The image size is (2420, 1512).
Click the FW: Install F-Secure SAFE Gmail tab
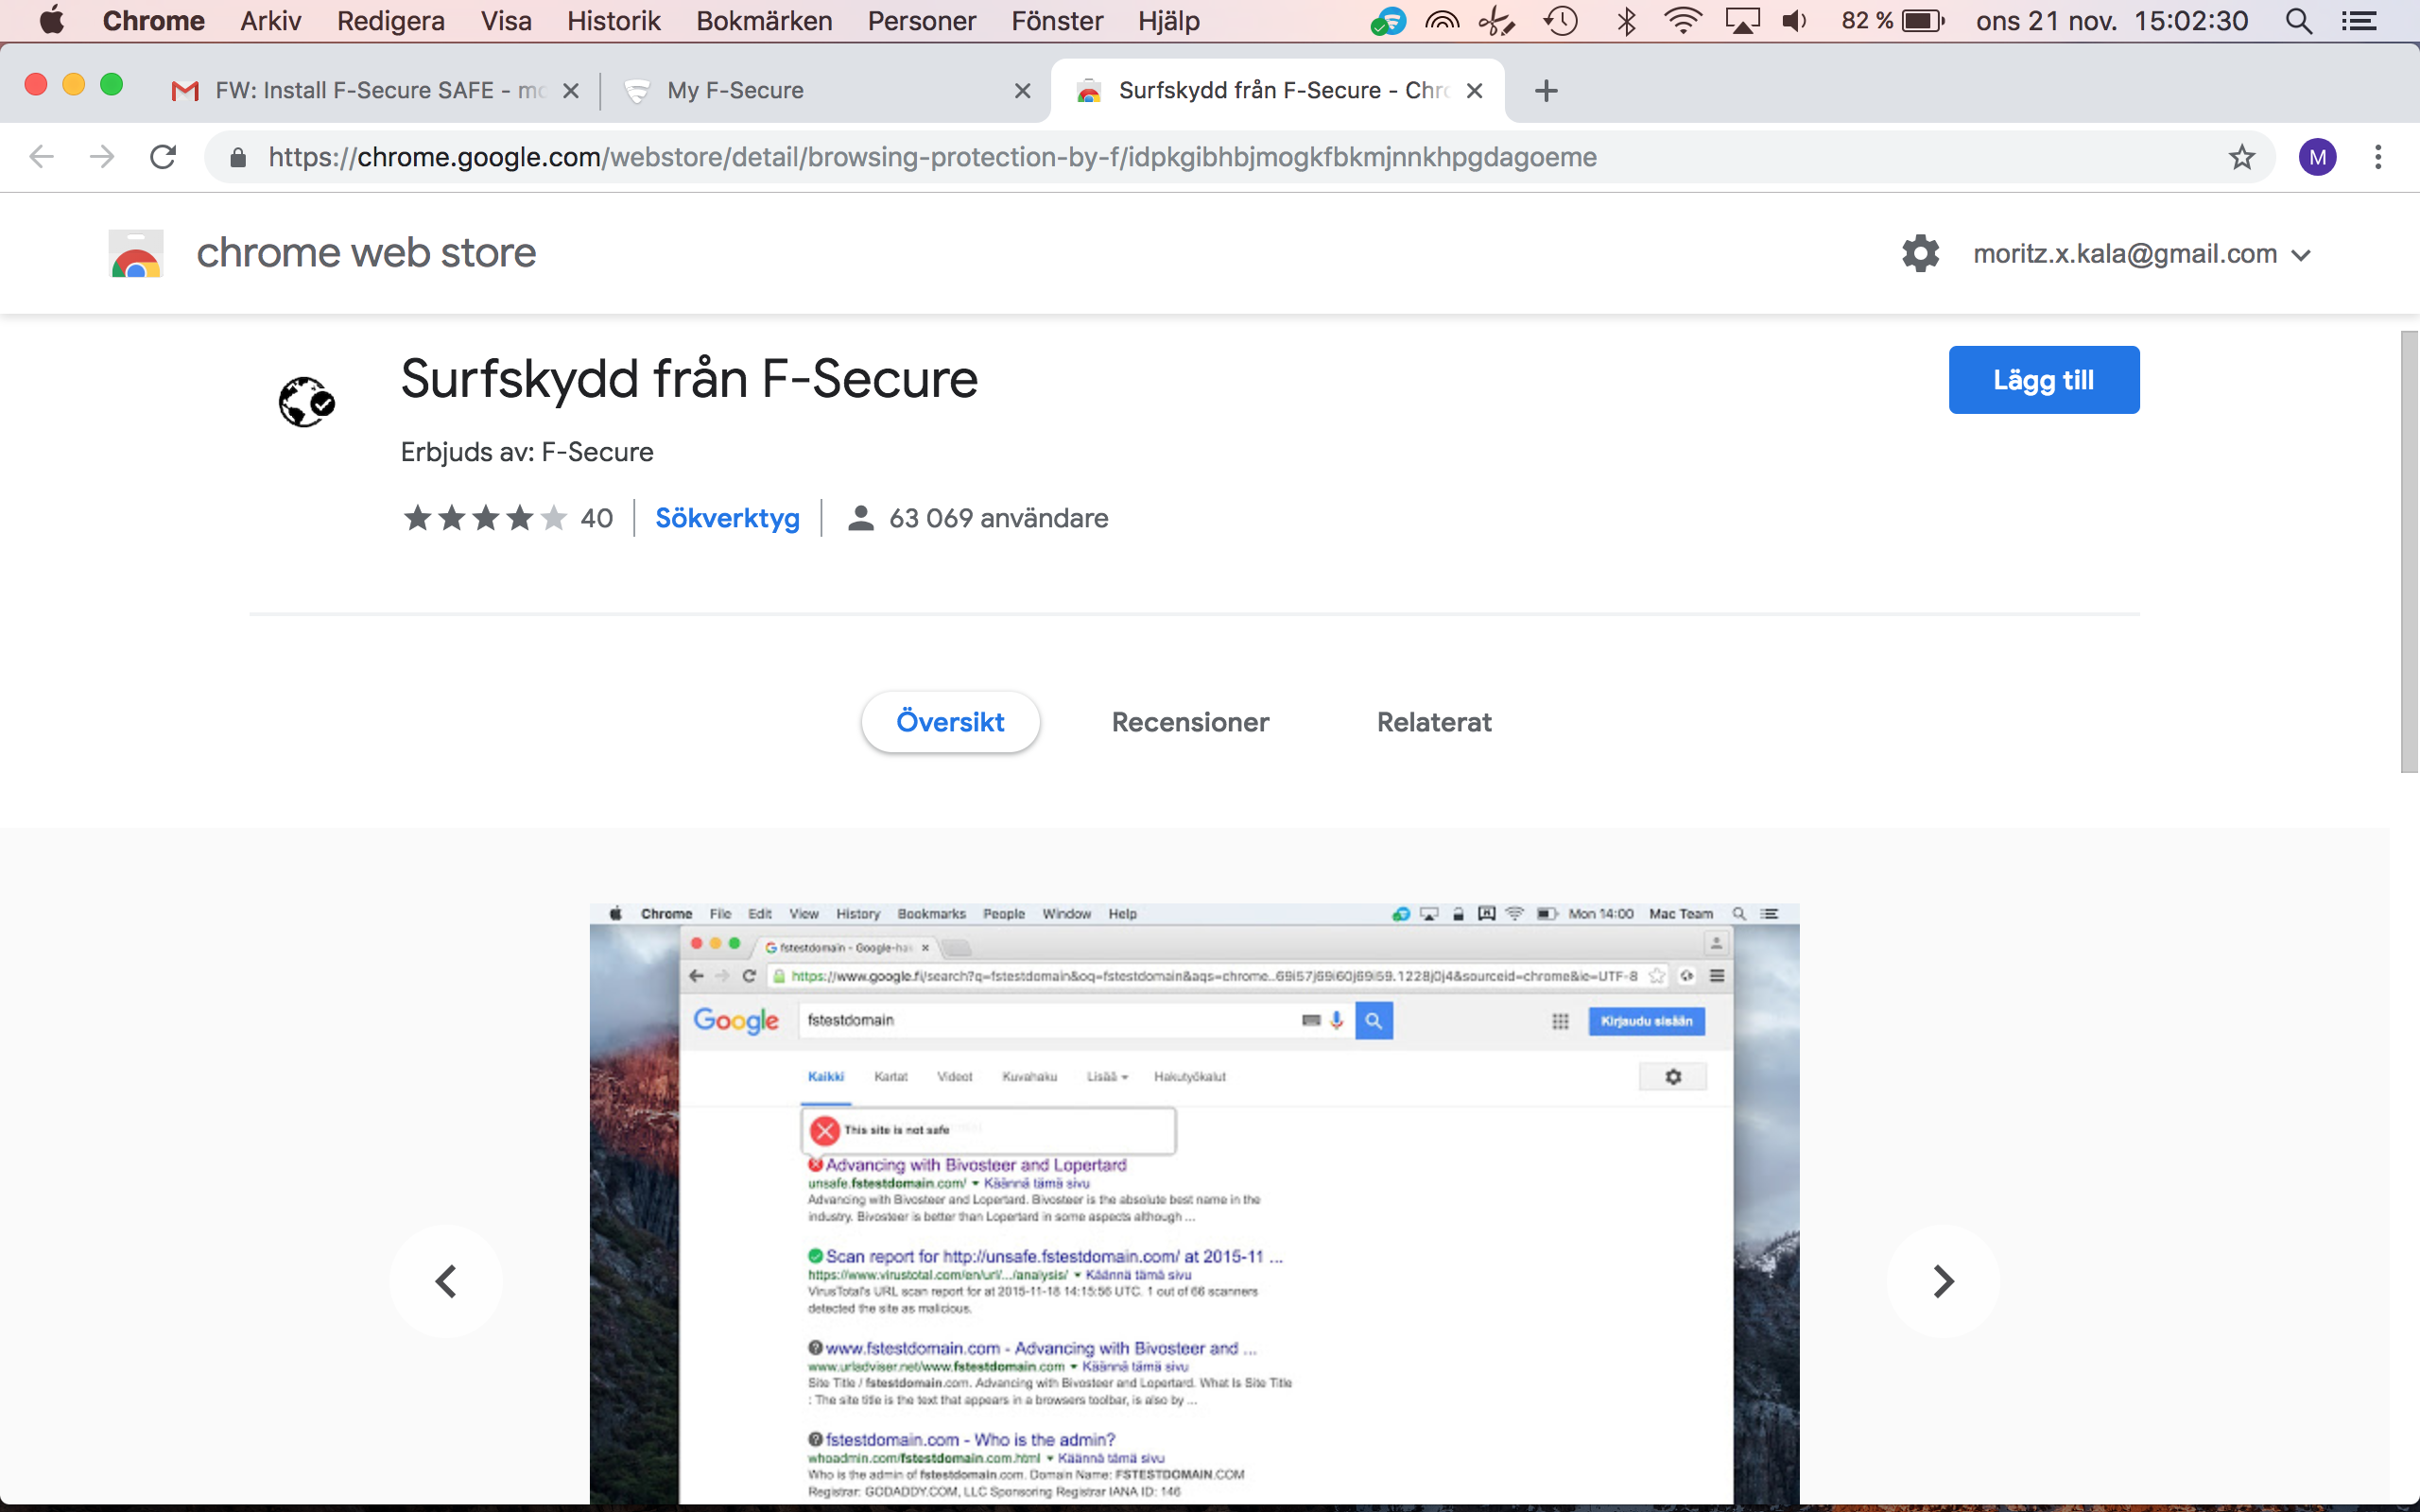[372, 89]
